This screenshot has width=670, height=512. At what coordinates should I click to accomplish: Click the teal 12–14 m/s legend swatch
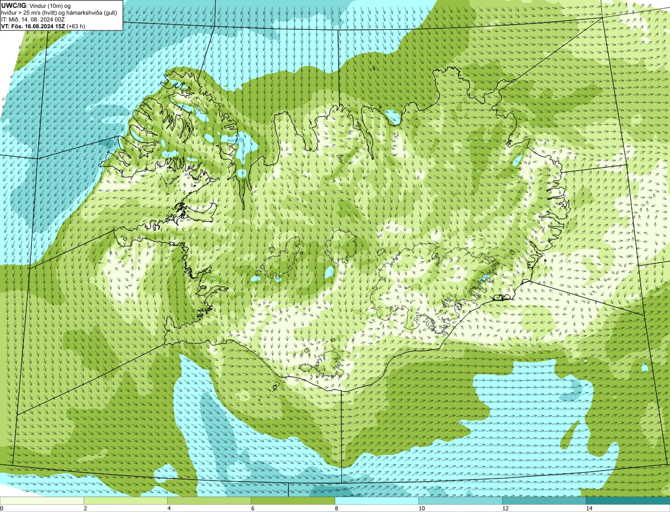tap(544, 500)
